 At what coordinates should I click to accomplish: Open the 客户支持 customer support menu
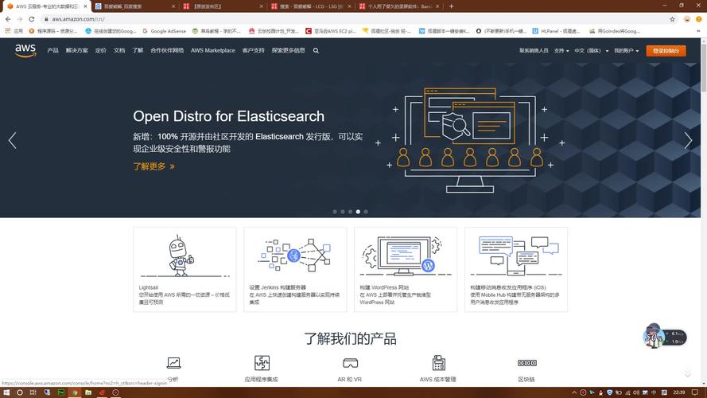click(x=253, y=50)
